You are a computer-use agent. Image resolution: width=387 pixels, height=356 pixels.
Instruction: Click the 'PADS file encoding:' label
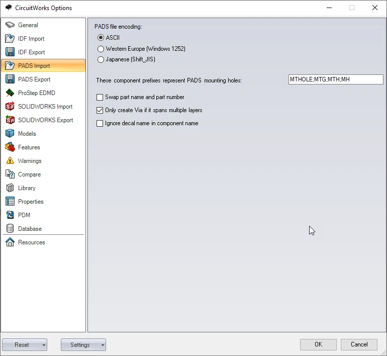coord(118,27)
